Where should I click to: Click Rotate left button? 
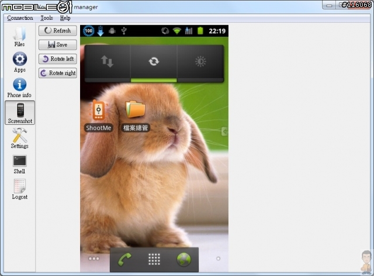pos(58,58)
